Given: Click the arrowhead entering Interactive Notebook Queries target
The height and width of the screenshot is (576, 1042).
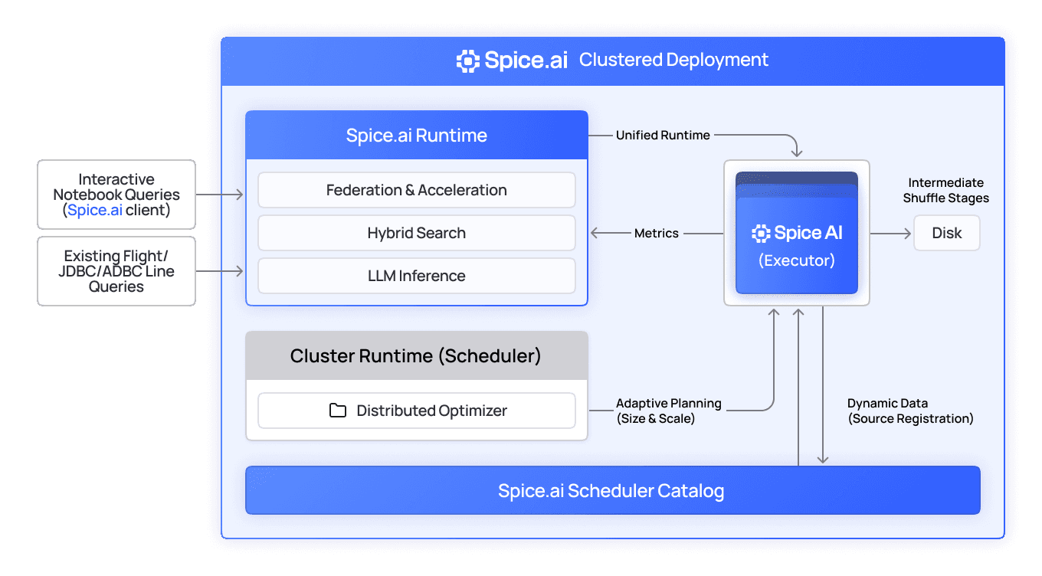Looking at the screenshot, I should click(239, 195).
